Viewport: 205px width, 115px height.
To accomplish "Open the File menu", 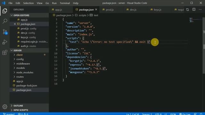I will pyautogui.click(x=11, y=3).
